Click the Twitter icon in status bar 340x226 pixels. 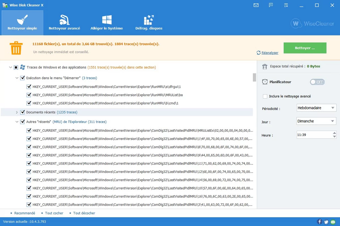coord(326,222)
